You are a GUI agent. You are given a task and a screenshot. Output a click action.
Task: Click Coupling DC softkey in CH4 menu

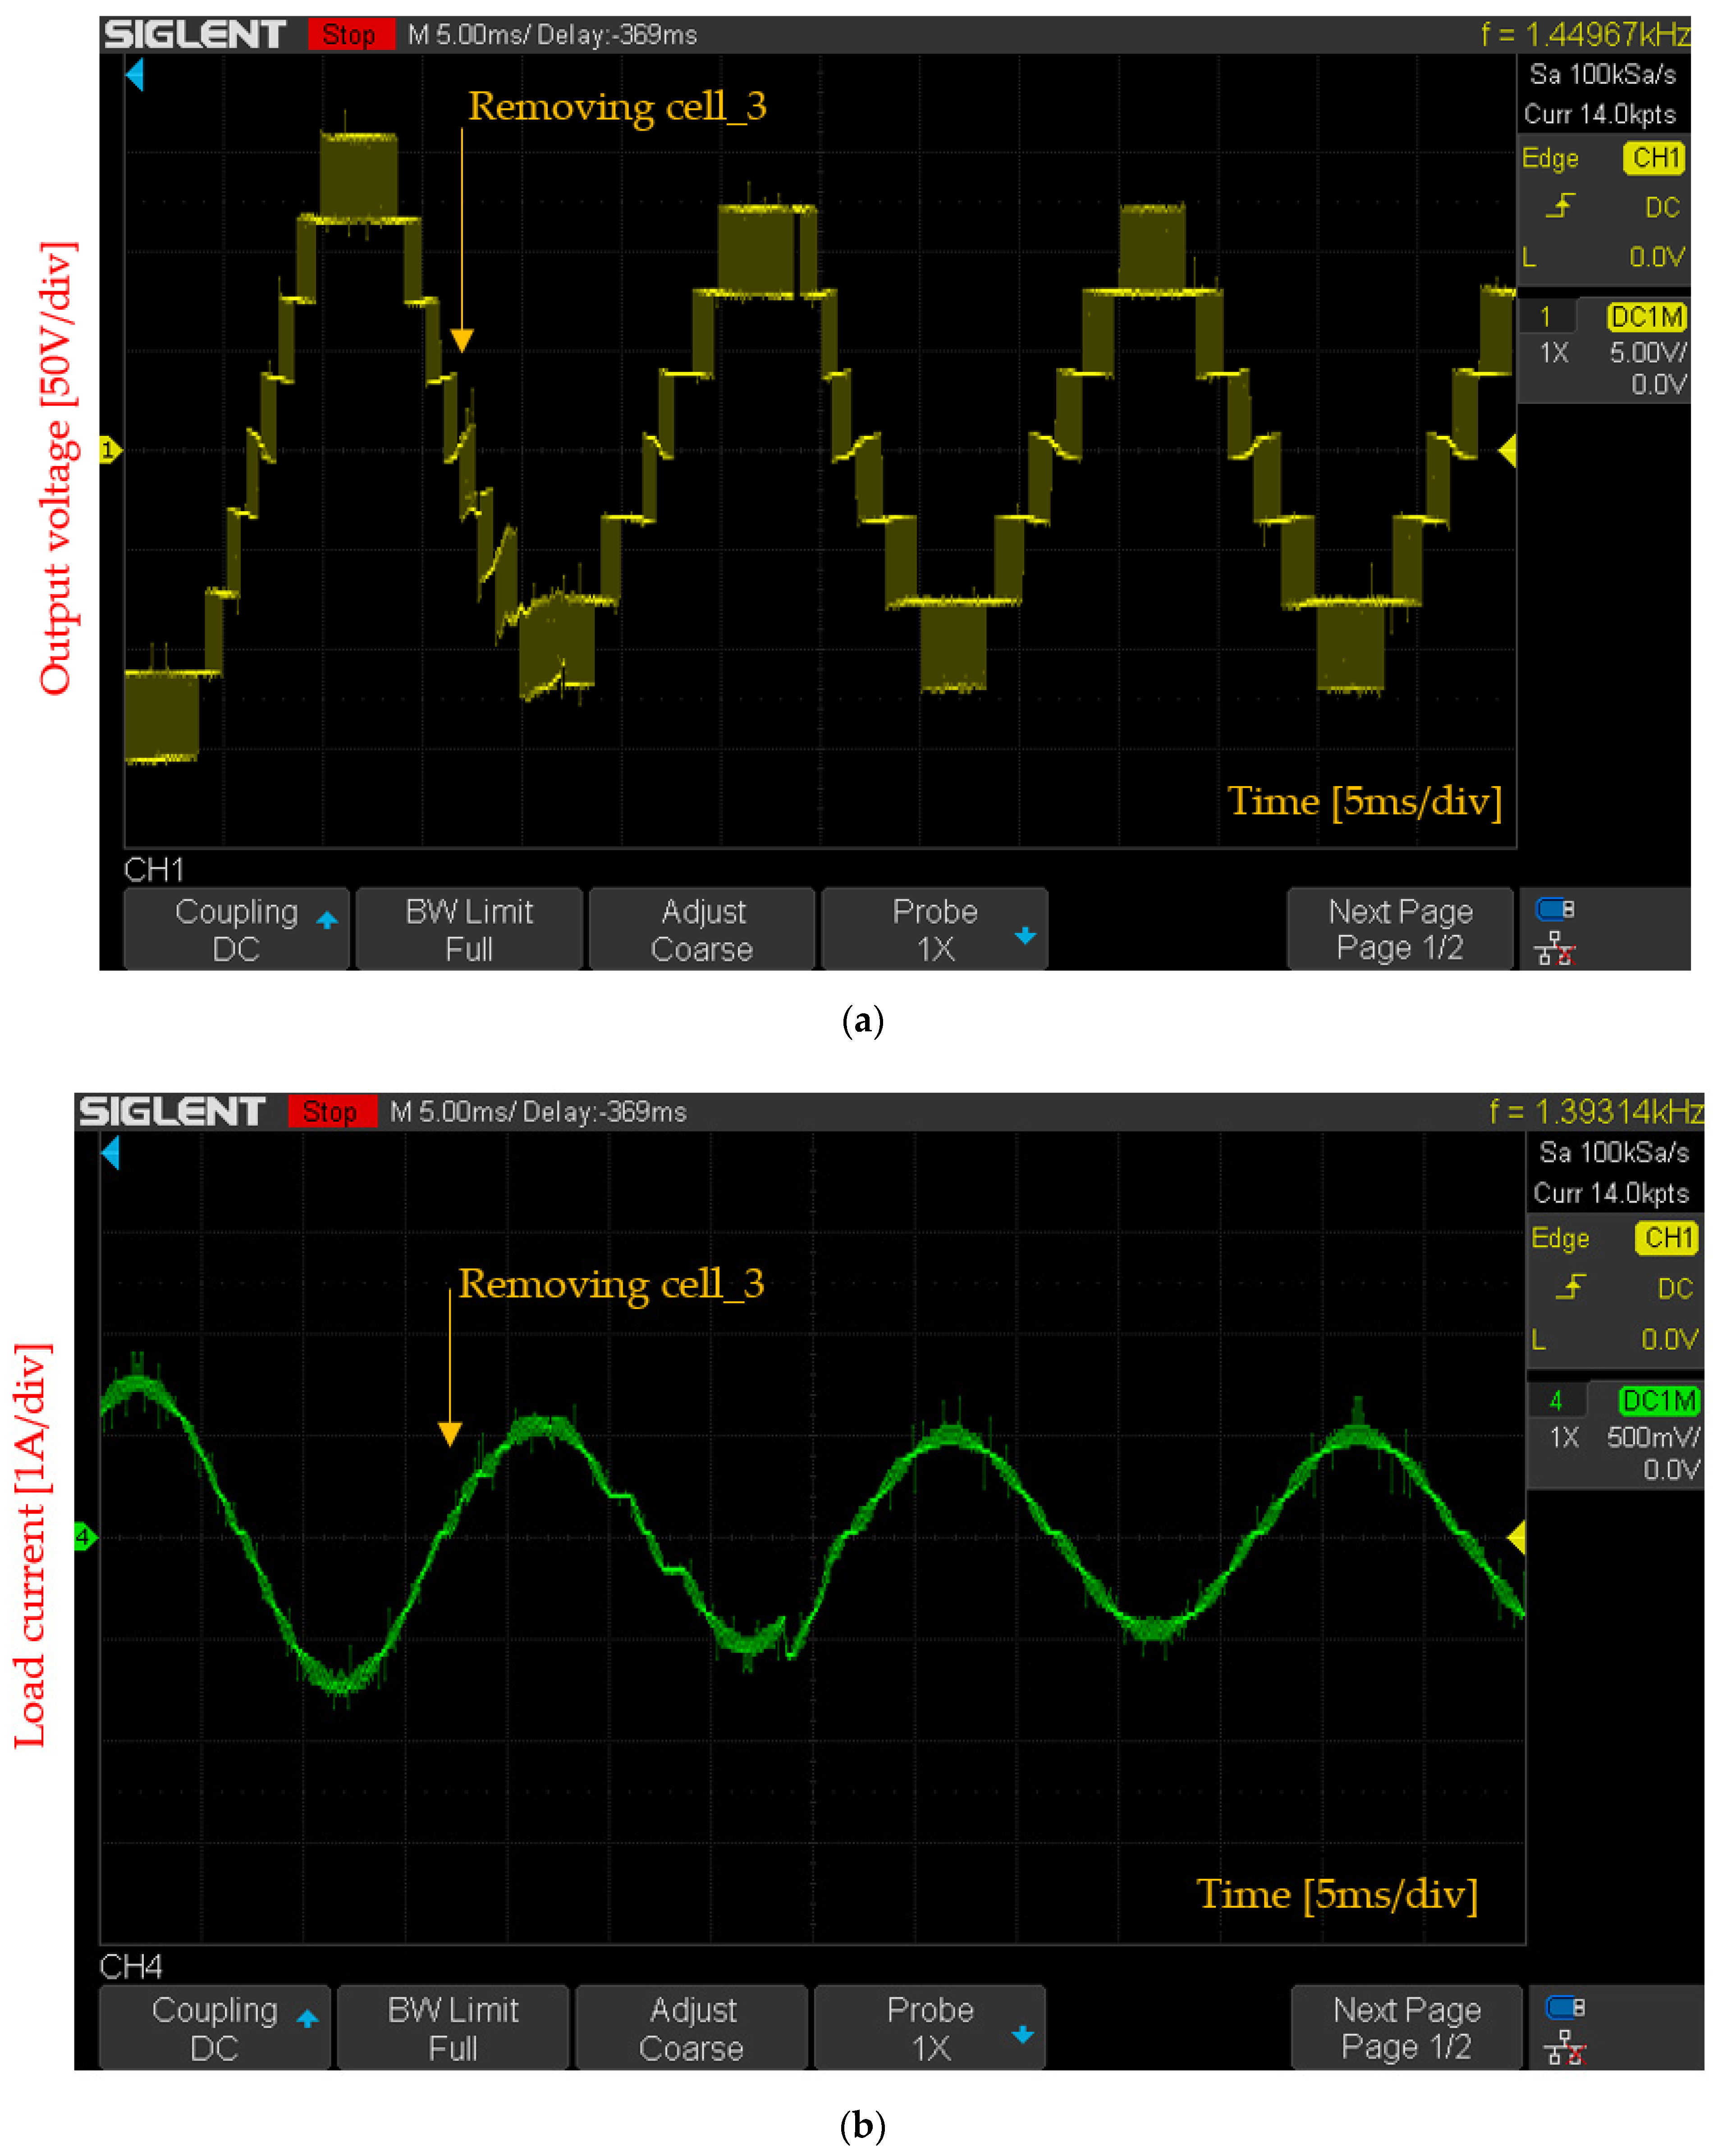point(214,2028)
